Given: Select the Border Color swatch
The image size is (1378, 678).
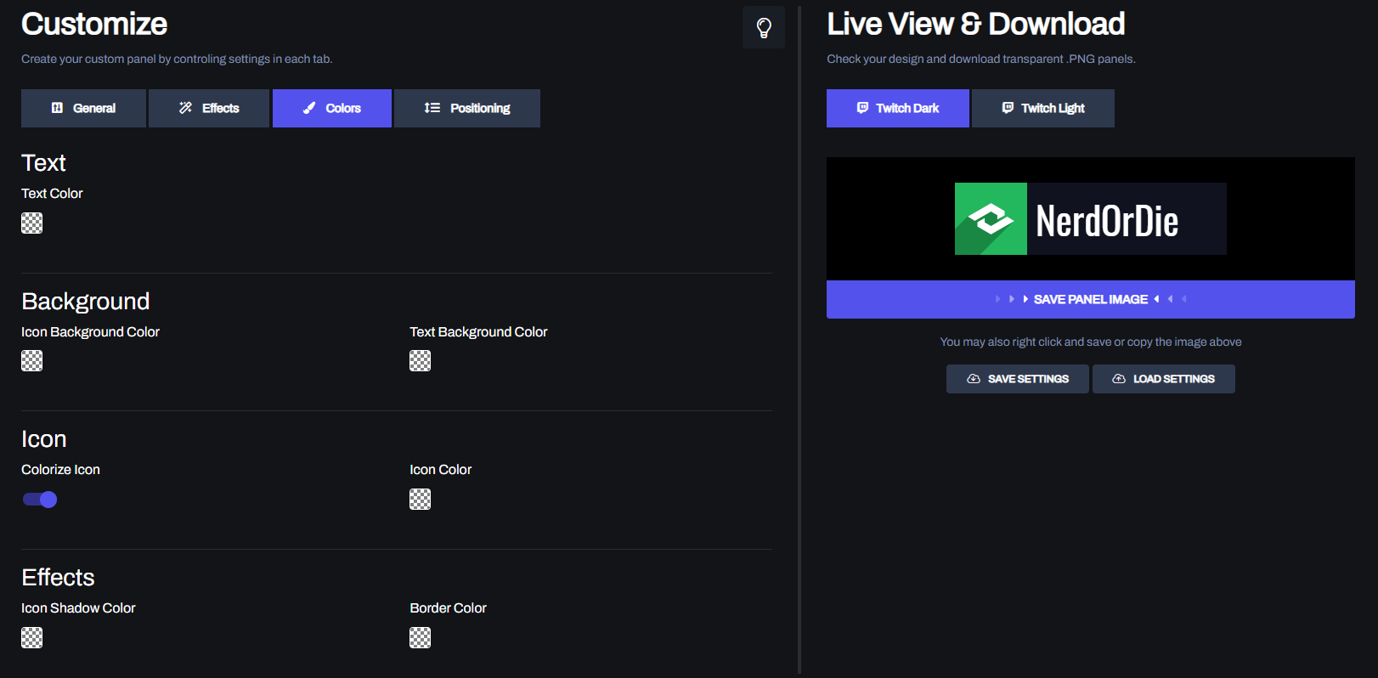Looking at the screenshot, I should pos(420,637).
